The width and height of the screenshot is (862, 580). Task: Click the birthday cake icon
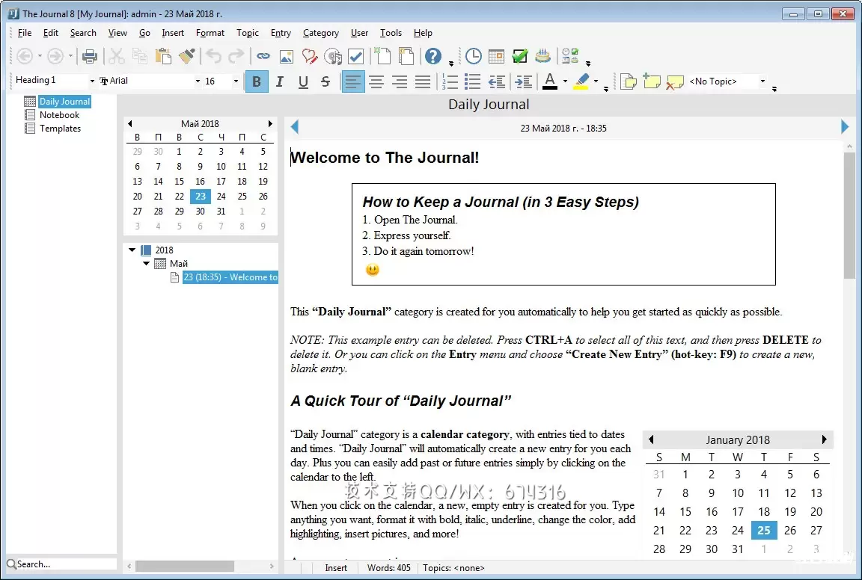pos(542,56)
